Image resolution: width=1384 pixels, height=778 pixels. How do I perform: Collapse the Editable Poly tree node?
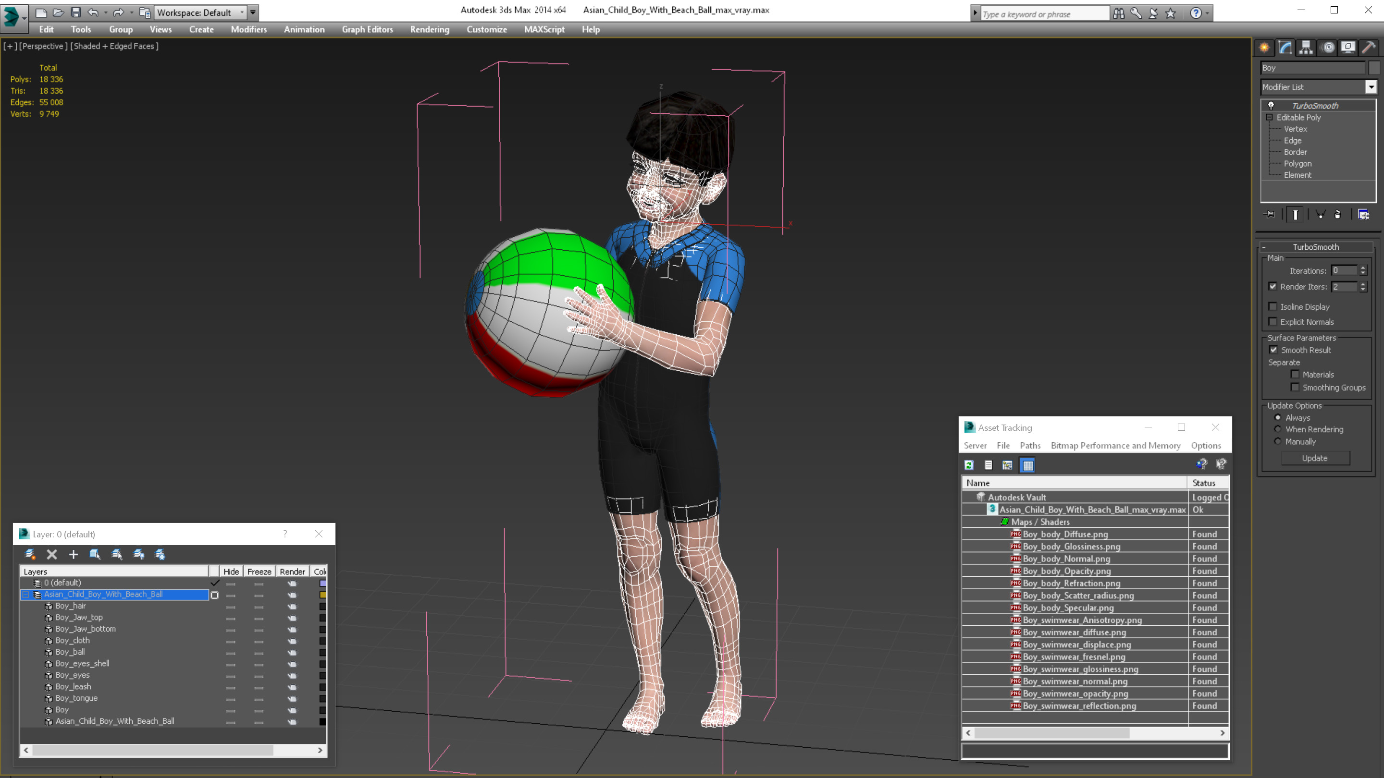[1269, 117]
